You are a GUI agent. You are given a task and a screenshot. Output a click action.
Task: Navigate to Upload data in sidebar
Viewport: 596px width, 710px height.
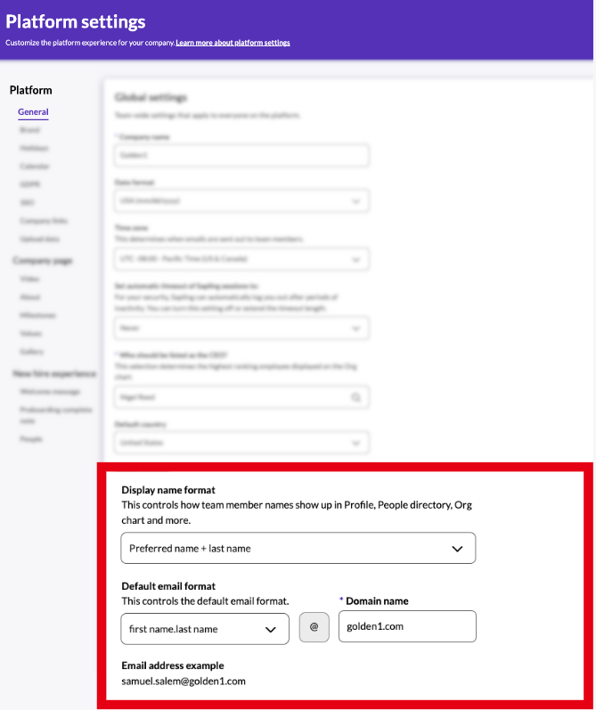[x=40, y=240]
